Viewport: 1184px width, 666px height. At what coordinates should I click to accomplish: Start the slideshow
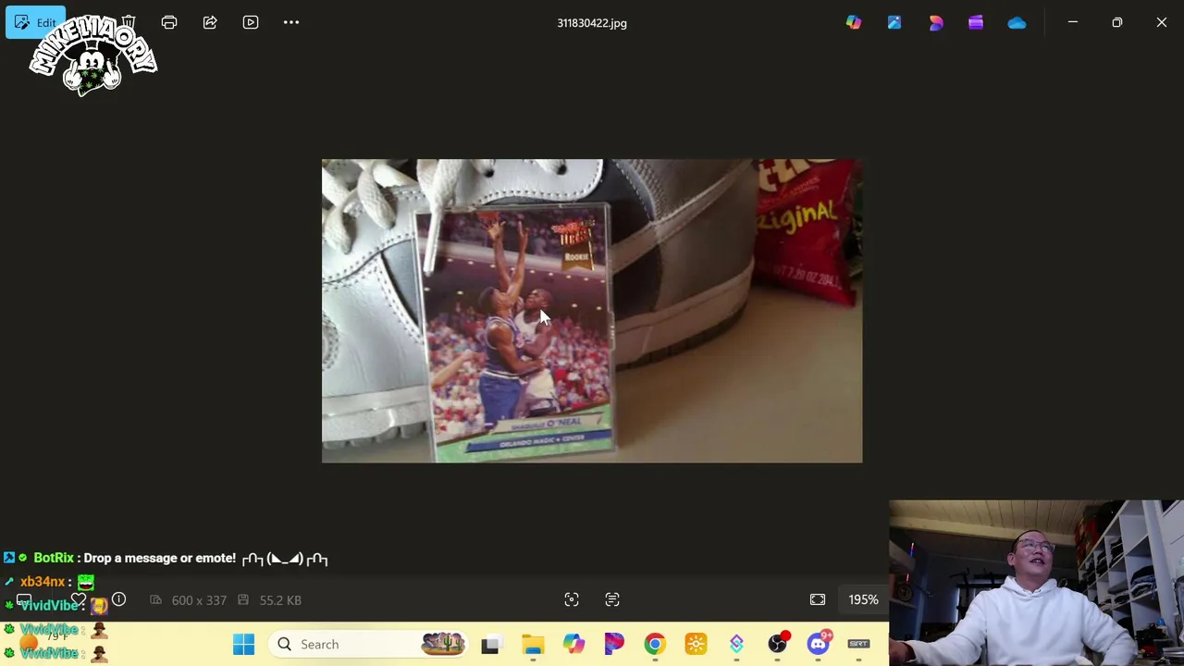click(251, 22)
